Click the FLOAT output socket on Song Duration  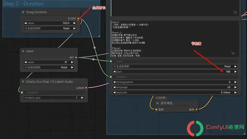coord(78,19)
